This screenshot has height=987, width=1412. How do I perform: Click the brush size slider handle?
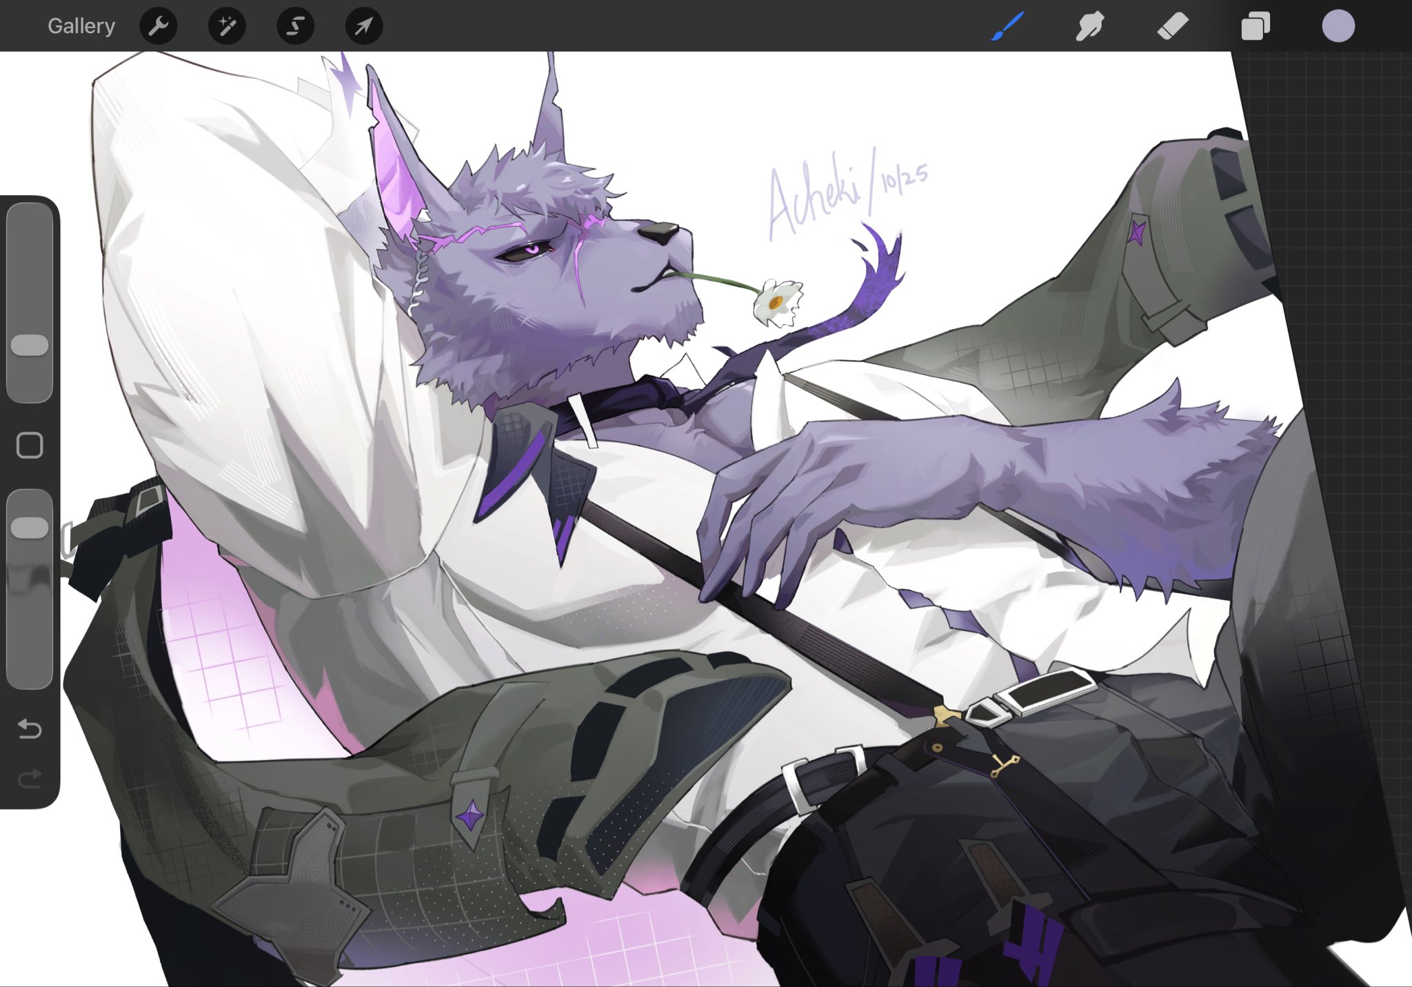coord(30,345)
